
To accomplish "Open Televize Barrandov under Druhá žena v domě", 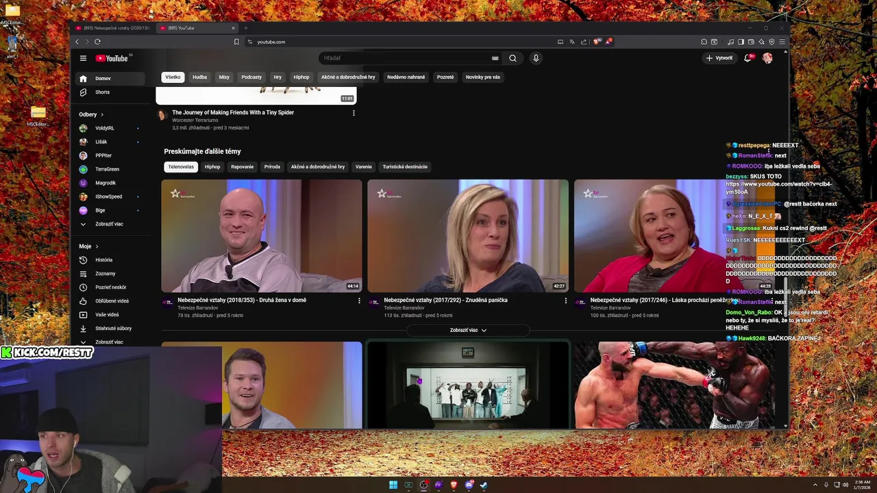I will (x=198, y=308).
